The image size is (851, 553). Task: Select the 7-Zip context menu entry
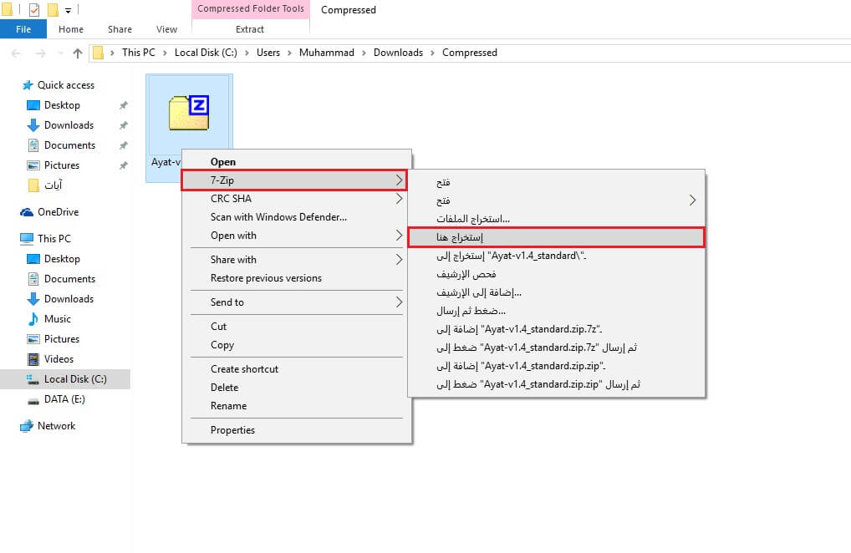coord(293,180)
